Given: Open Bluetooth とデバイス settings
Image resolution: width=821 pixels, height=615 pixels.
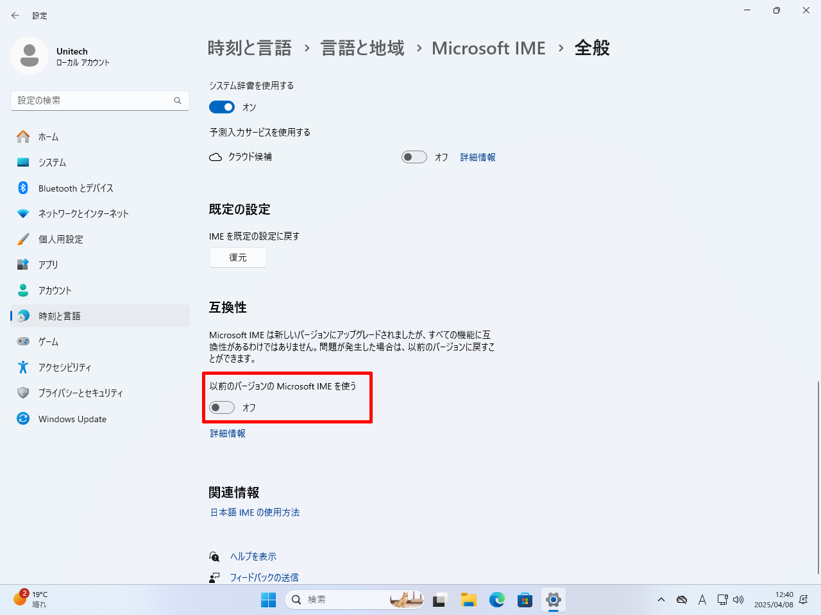Looking at the screenshot, I should click(100, 188).
